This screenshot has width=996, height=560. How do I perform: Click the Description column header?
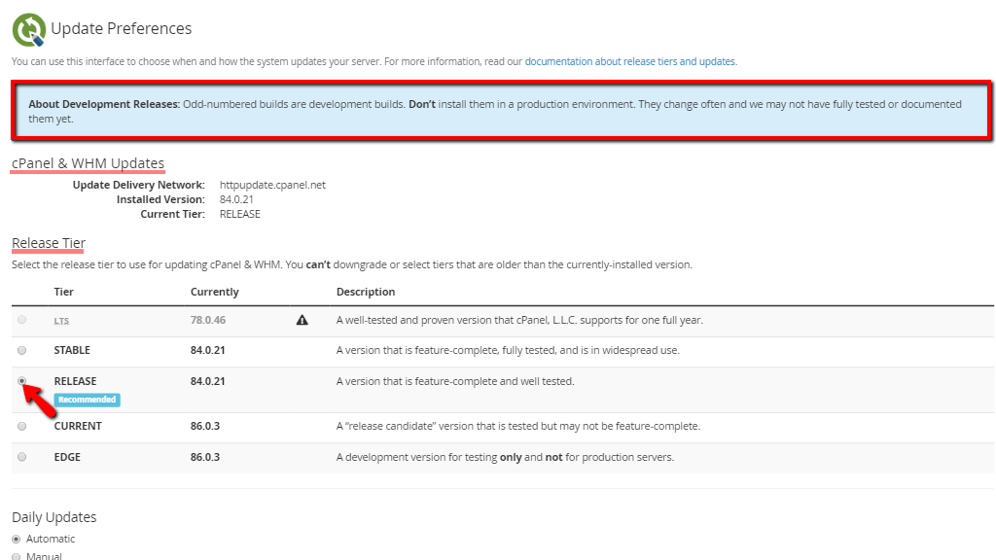pyautogui.click(x=366, y=292)
